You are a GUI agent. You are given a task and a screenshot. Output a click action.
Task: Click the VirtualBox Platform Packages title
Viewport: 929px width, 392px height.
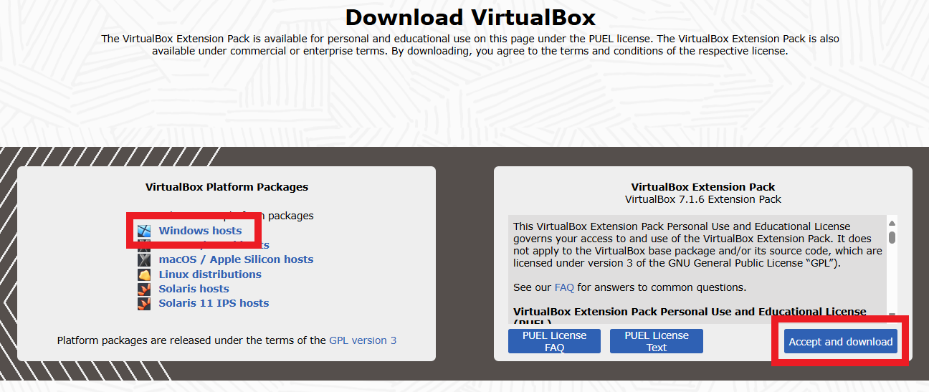(227, 187)
